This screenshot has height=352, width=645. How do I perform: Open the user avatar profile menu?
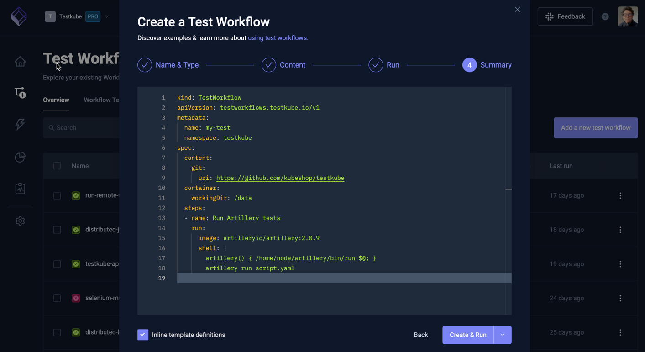[628, 16]
